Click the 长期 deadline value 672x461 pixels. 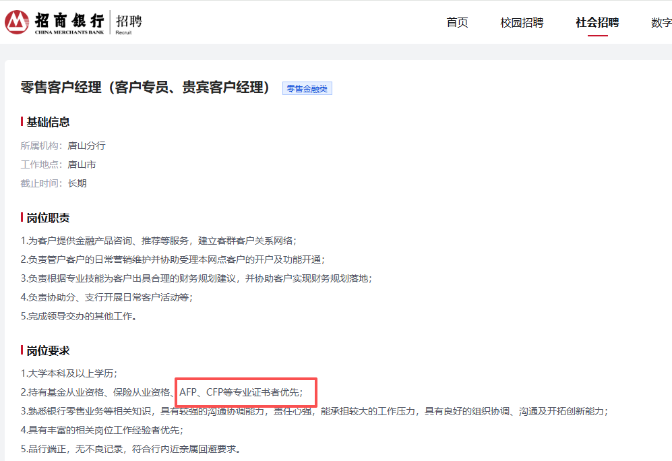coord(77,183)
